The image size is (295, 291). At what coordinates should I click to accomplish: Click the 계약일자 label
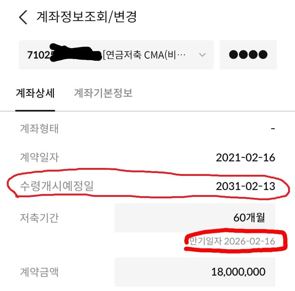(x=39, y=157)
